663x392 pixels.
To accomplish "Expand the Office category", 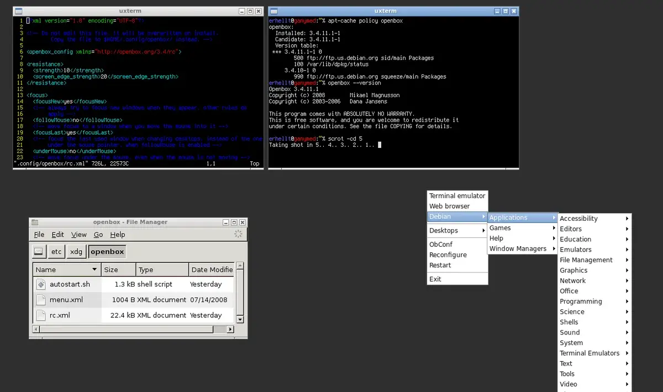I will (594, 291).
